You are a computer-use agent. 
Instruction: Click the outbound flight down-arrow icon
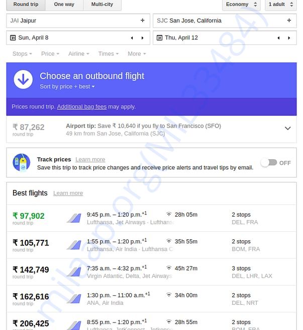tap(23, 79)
